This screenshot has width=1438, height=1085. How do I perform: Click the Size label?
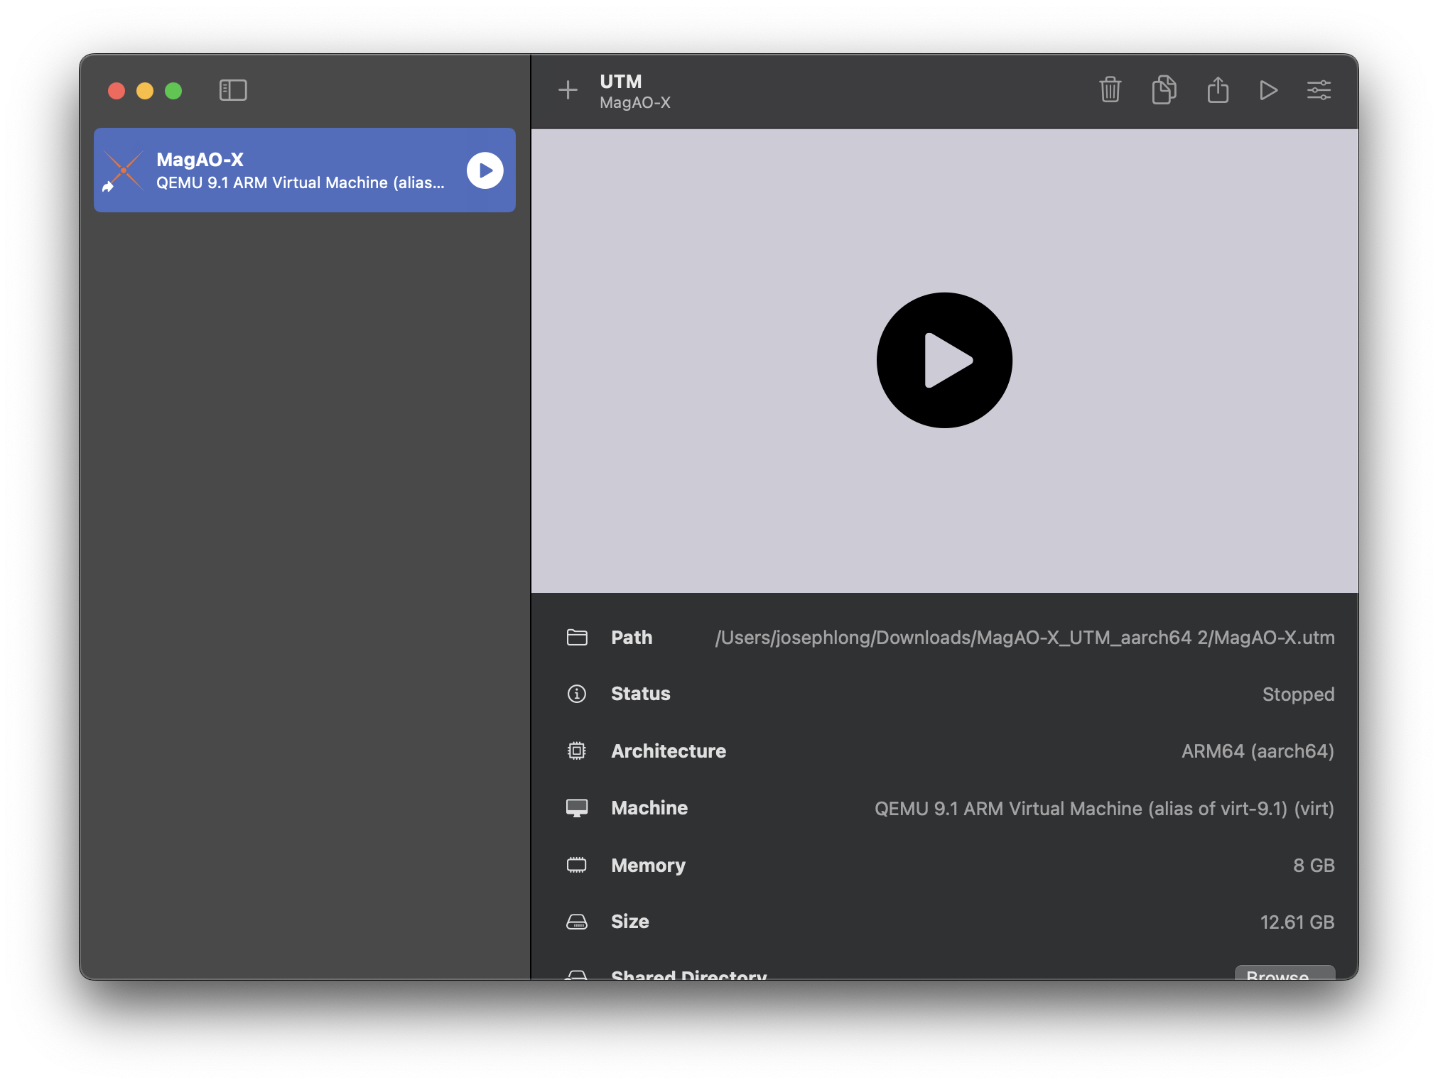coord(630,922)
